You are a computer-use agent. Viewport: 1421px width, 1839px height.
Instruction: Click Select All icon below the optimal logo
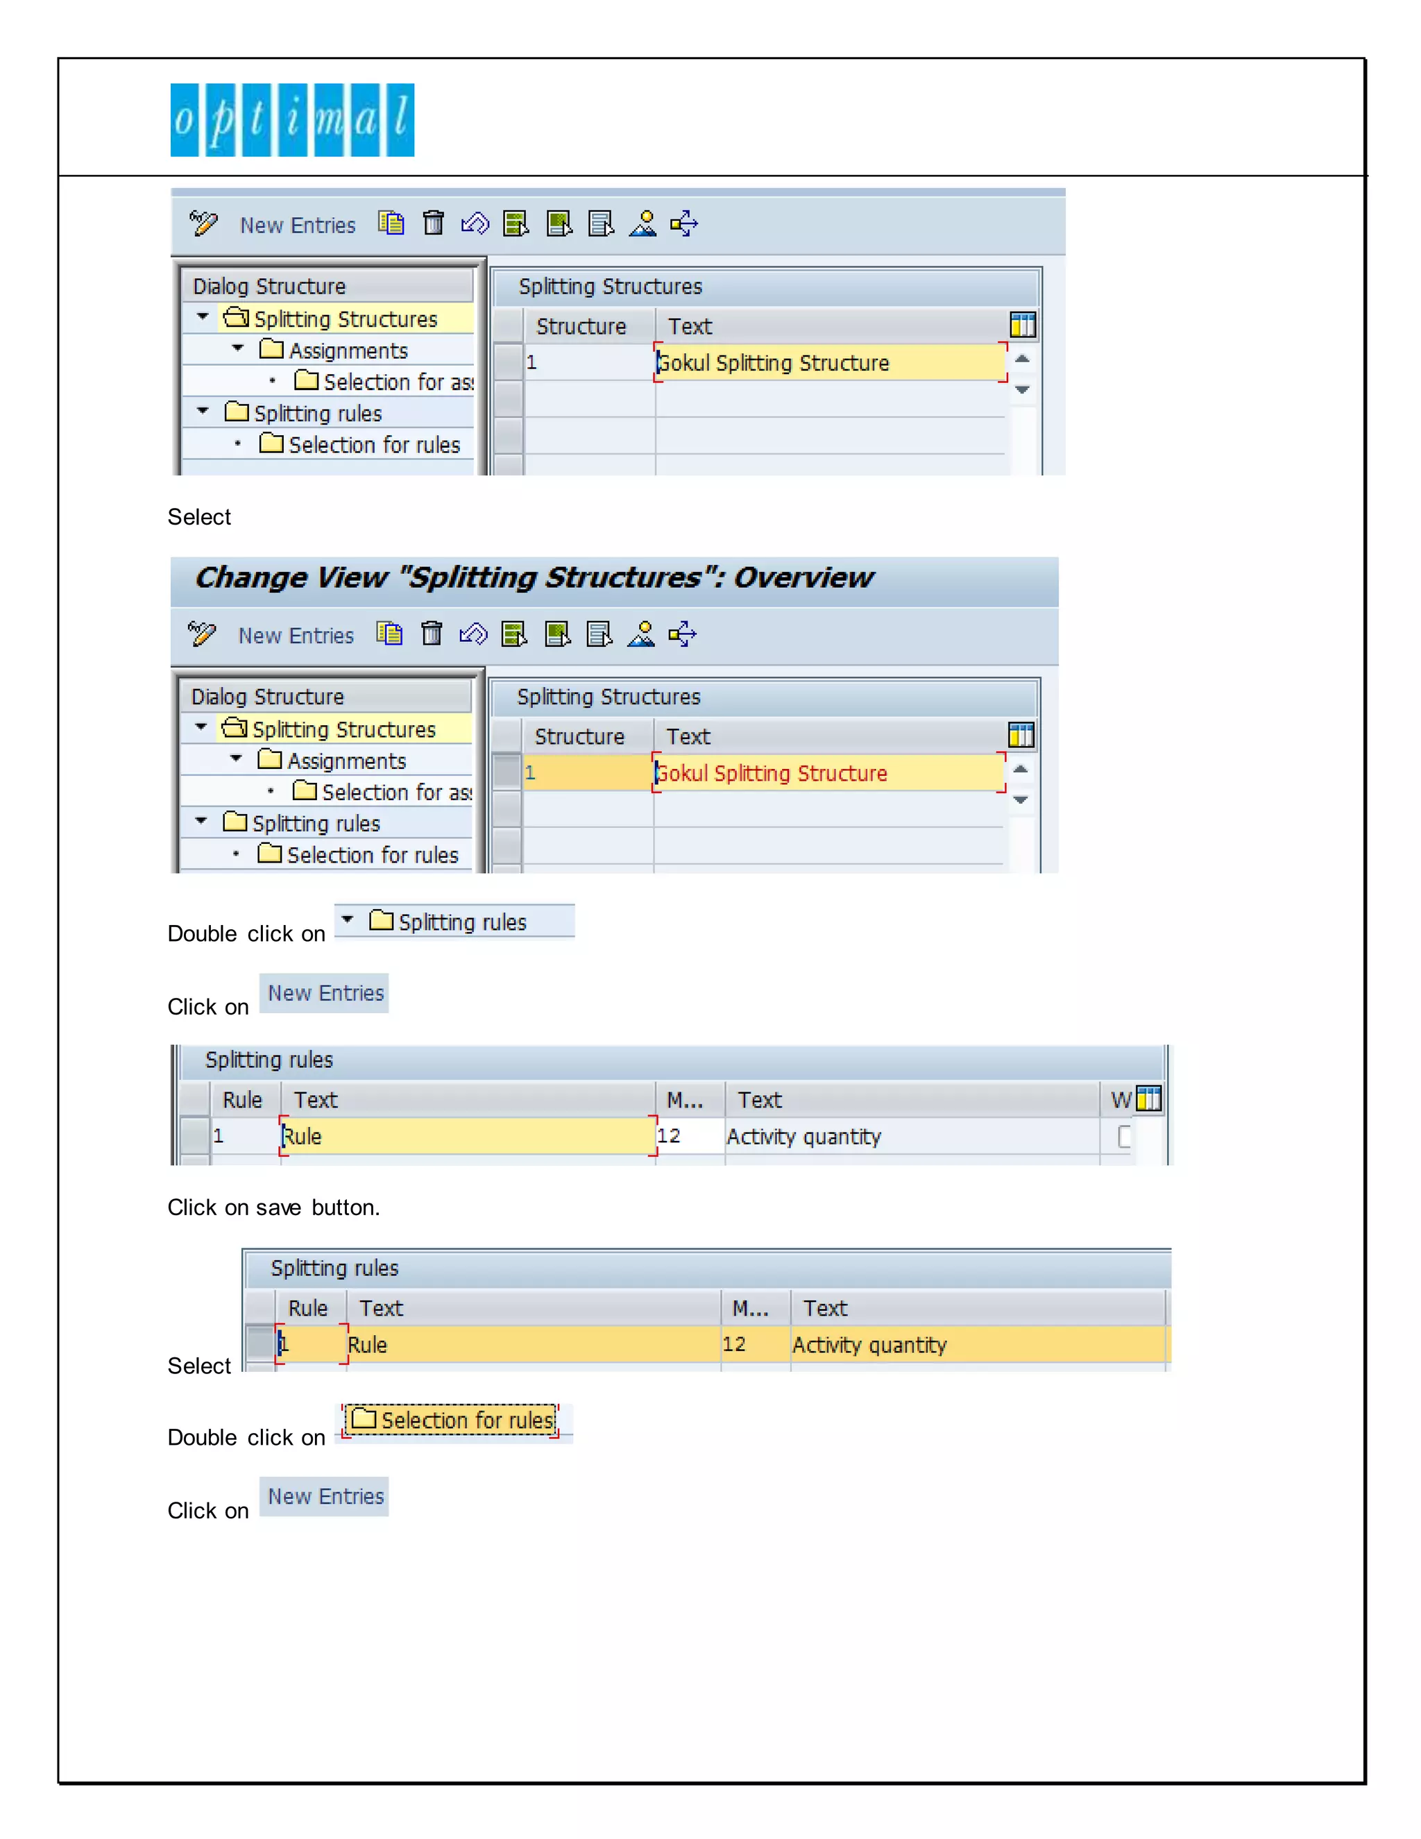(516, 223)
